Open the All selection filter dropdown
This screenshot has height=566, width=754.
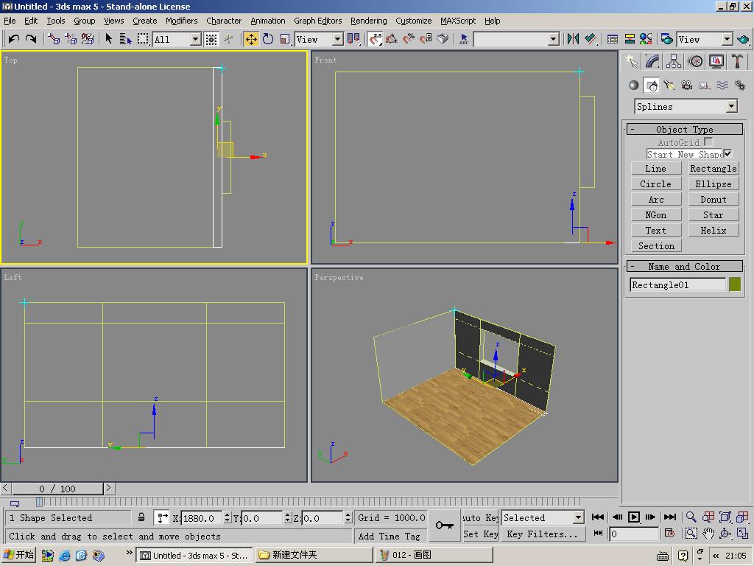tap(195, 39)
